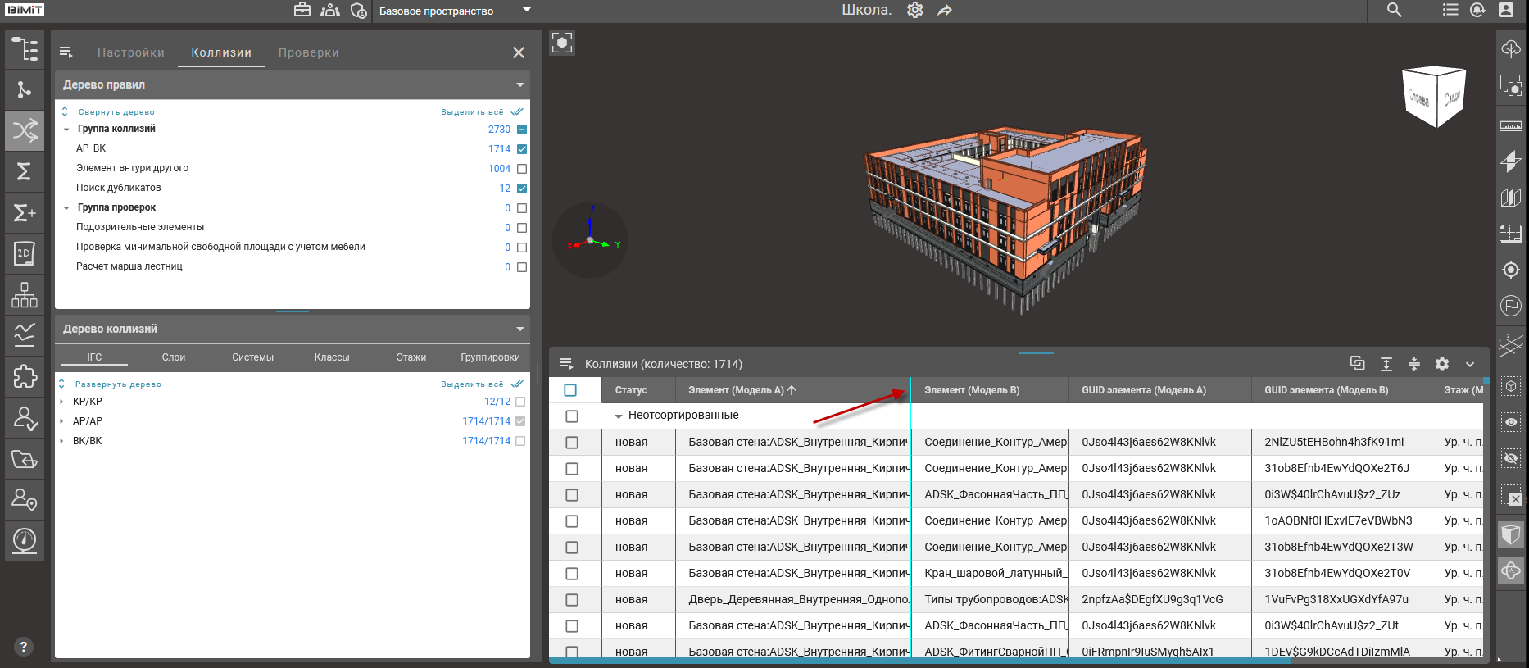This screenshot has width=1529, height=668.
Task: Collapse the Неотсортированные group row
Action: tap(619, 416)
